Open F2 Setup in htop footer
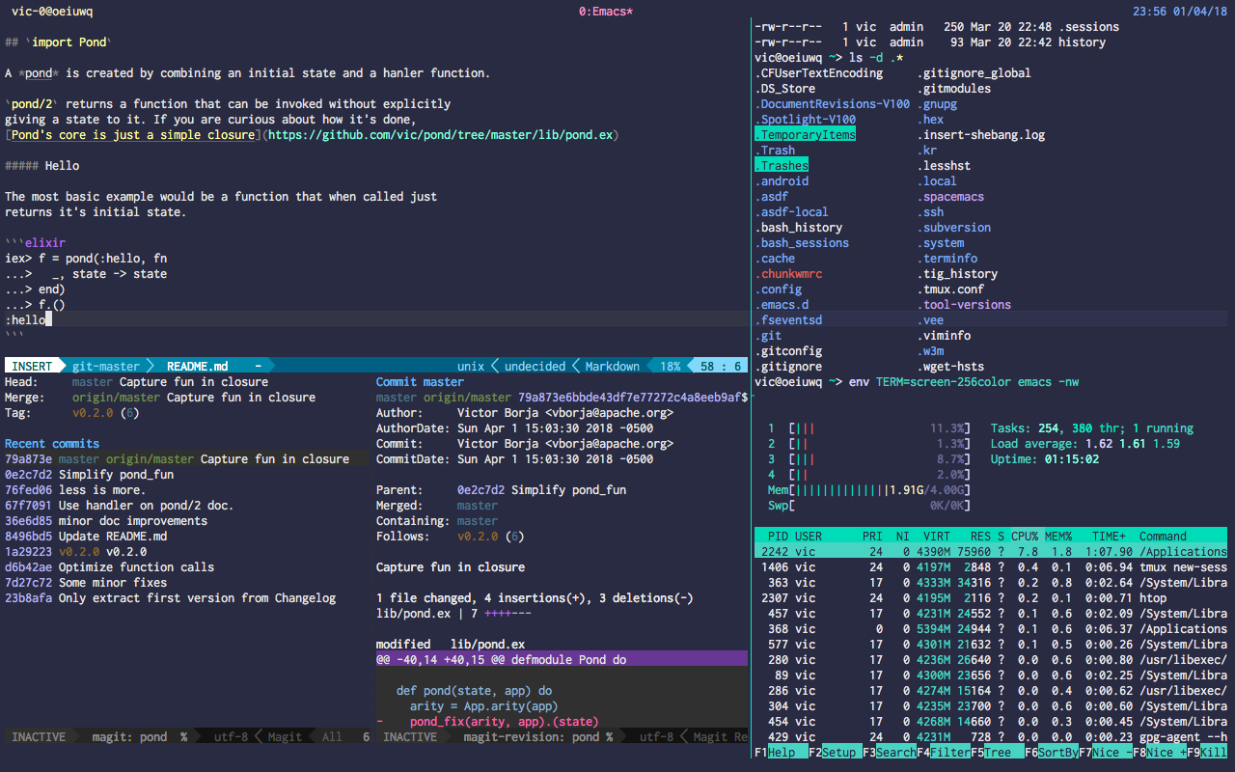Image resolution: width=1235 pixels, height=772 pixels. coord(836,752)
